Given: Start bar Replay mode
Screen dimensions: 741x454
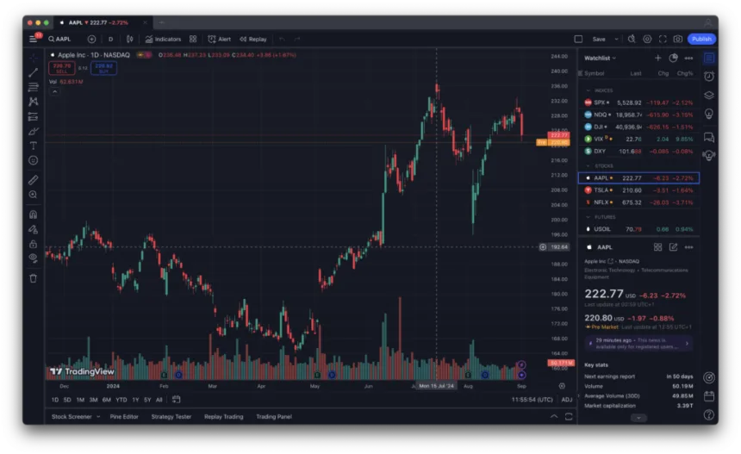Looking at the screenshot, I should [x=253, y=39].
